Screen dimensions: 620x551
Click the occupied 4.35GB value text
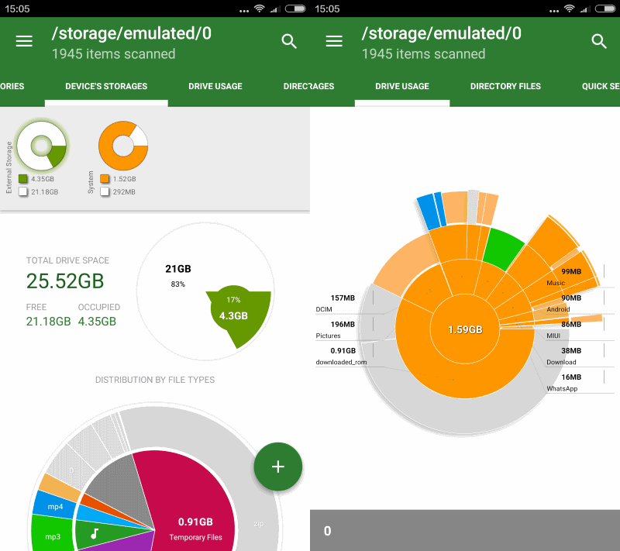(97, 322)
